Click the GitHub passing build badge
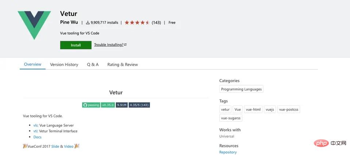Viewport: 350px width, 155px height. click(91, 105)
